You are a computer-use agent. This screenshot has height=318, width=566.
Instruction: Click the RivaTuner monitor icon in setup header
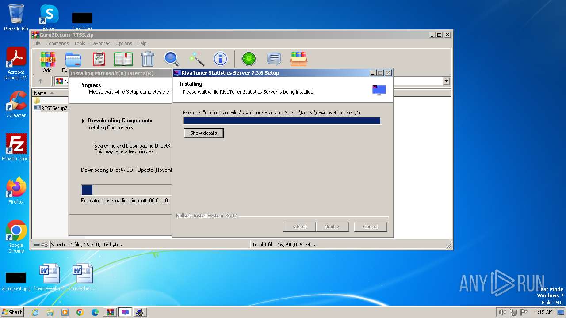pyautogui.click(x=379, y=90)
